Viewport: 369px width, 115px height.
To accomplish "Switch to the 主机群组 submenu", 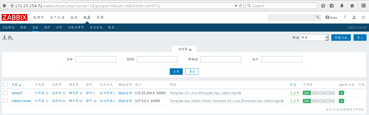I will coord(8,28).
